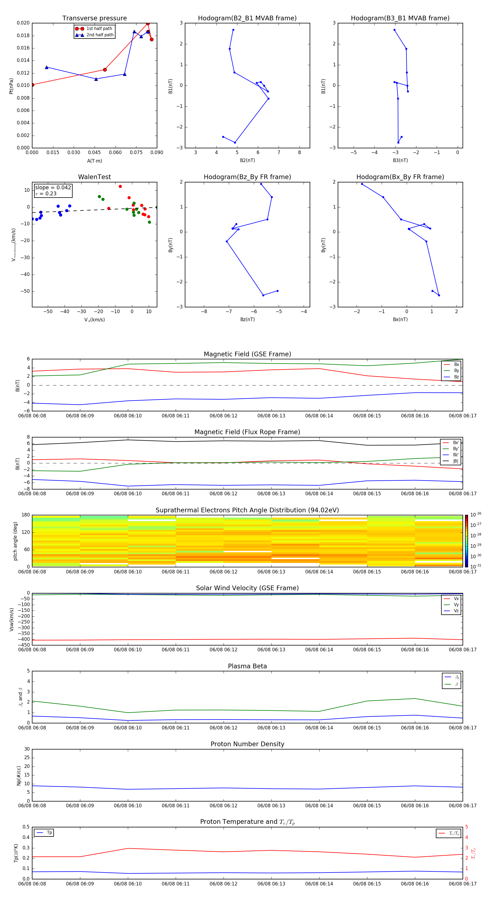Click the 'A(T·m)' x-axis label
The height and width of the screenshot is (908, 495).
coord(94,161)
